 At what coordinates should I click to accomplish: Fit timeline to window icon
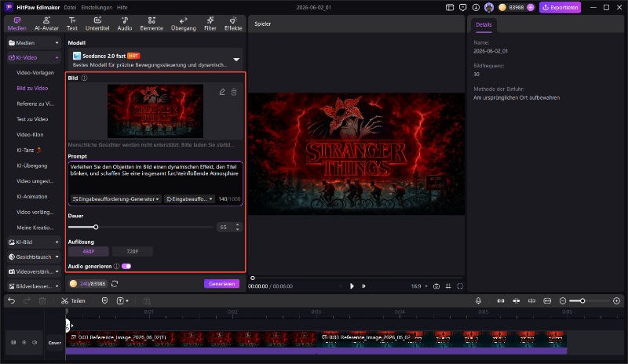547,300
